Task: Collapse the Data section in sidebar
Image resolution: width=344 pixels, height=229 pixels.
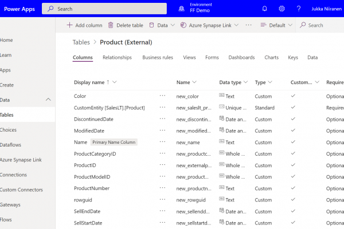Action: point(48,100)
